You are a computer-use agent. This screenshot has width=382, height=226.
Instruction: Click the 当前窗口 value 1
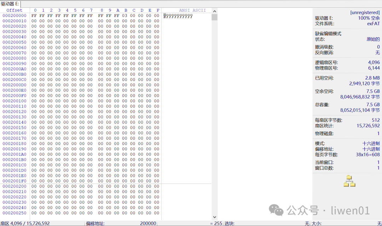[378, 162]
